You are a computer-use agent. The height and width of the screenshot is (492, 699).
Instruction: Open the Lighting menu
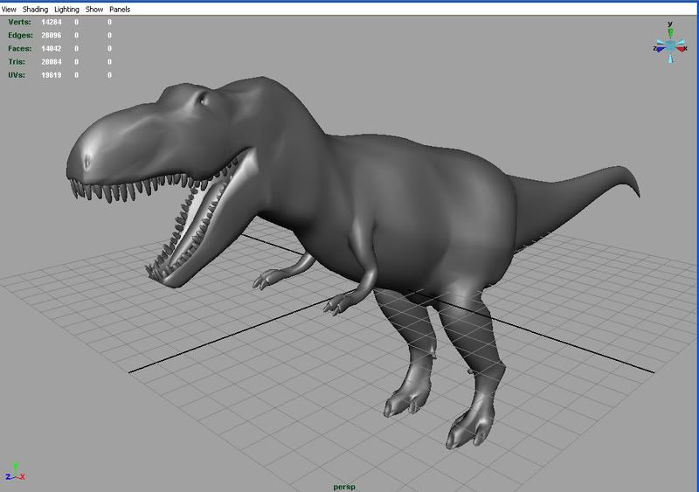point(66,9)
